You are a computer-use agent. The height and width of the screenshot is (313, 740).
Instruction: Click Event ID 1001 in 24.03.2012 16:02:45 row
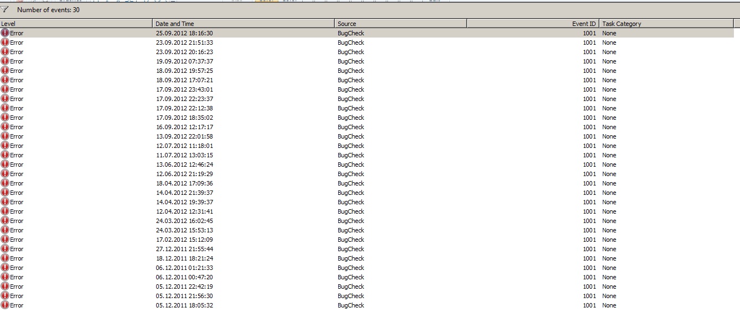[589, 221]
